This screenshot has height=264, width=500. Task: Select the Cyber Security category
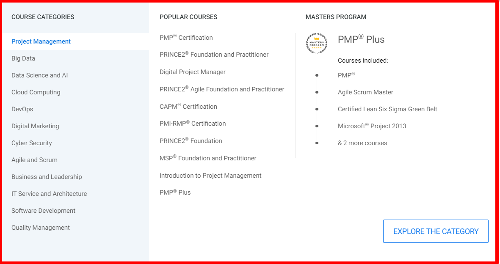pyautogui.click(x=32, y=143)
